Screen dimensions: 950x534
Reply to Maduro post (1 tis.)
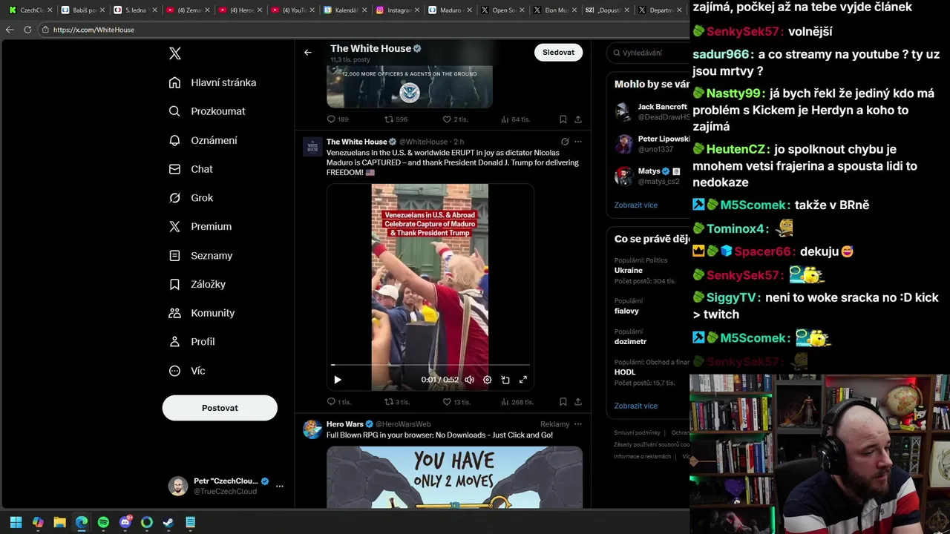[338, 402]
